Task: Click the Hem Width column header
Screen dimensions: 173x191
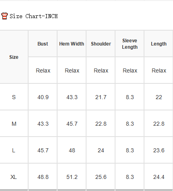Action: click(x=72, y=44)
